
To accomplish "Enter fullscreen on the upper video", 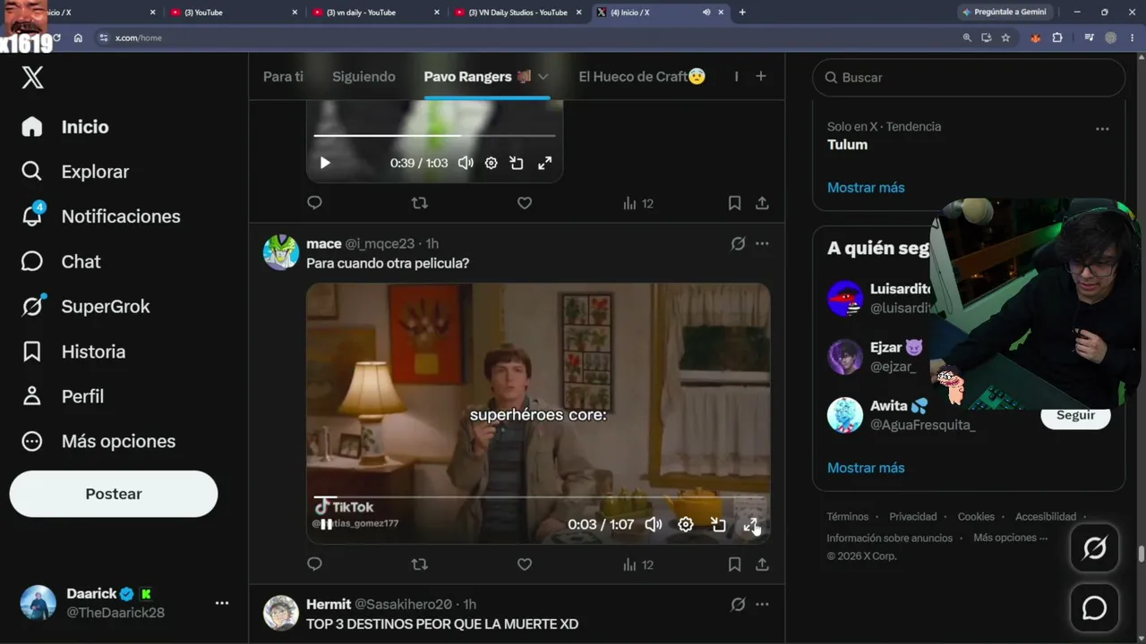I will 544,163.
